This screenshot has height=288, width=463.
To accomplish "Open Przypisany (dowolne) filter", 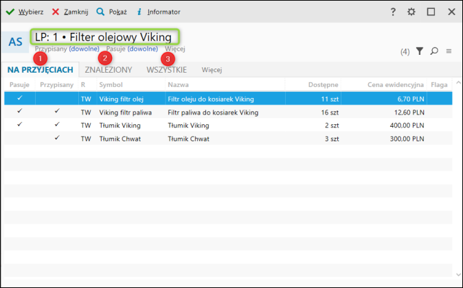I will tap(67, 49).
